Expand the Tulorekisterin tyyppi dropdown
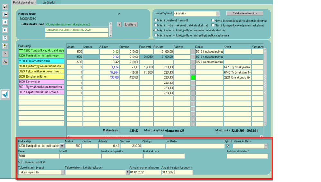The width and height of the screenshot is (321, 182). tap(63, 172)
